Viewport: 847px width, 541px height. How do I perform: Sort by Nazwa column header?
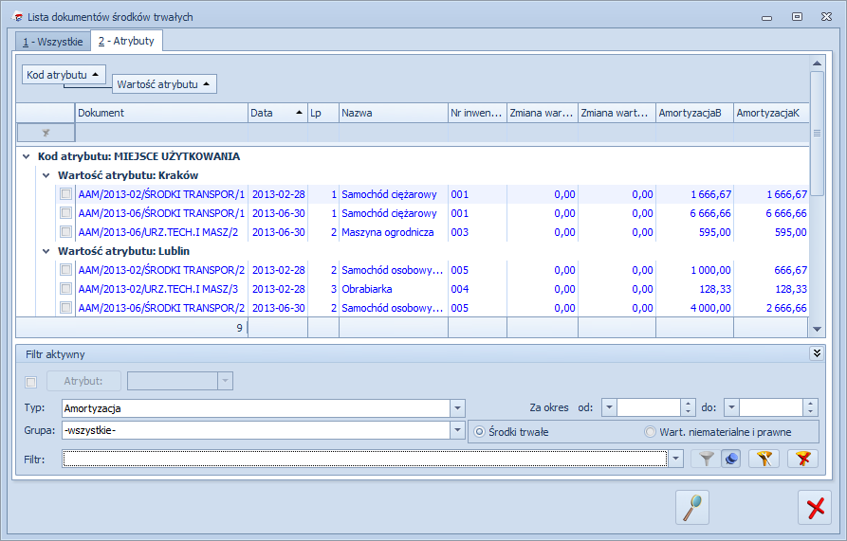click(394, 113)
